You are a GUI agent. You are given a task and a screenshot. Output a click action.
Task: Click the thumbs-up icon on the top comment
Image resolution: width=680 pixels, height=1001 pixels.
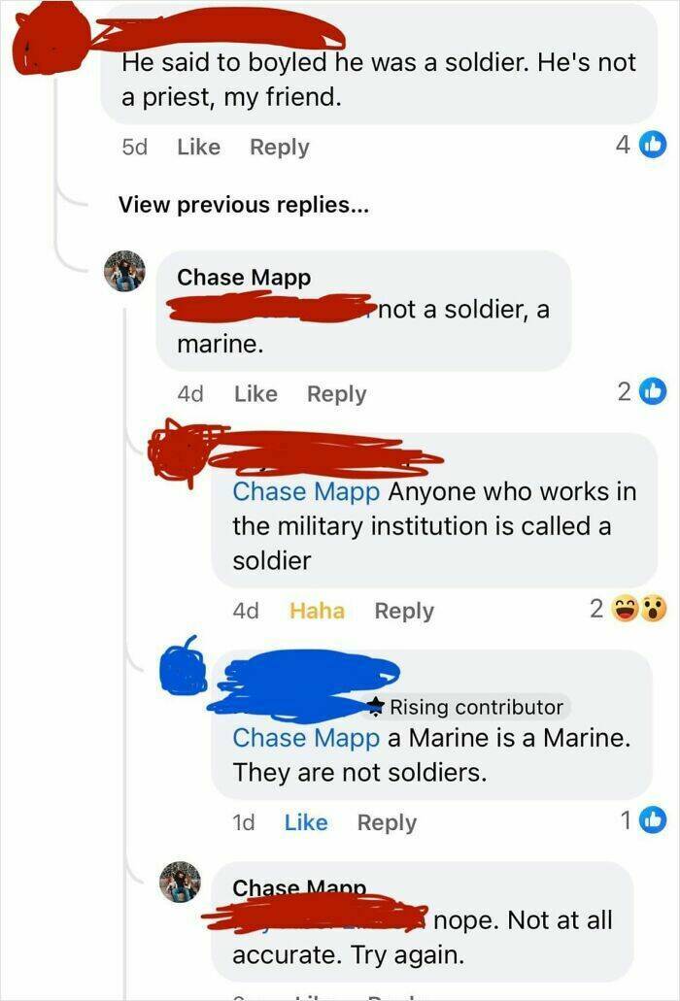[x=652, y=146]
